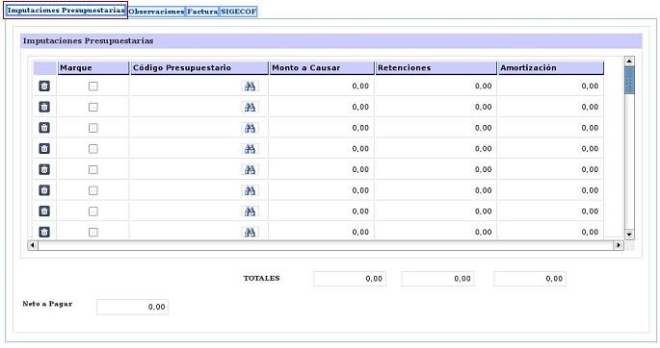Click the Imputaciones Presupuestarias tab
Image resolution: width=660 pixels, height=348 pixels.
pyautogui.click(x=66, y=10)
